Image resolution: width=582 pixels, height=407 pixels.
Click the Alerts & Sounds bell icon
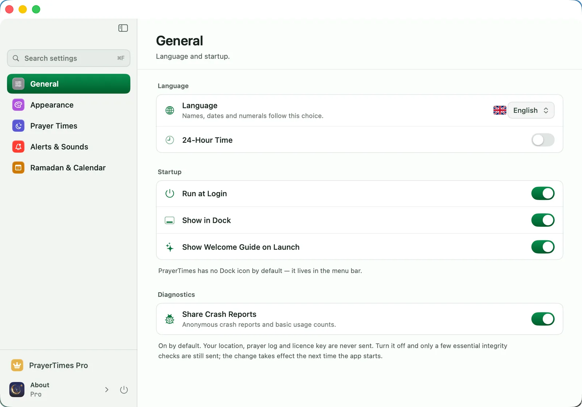click(x=18, y=147)
